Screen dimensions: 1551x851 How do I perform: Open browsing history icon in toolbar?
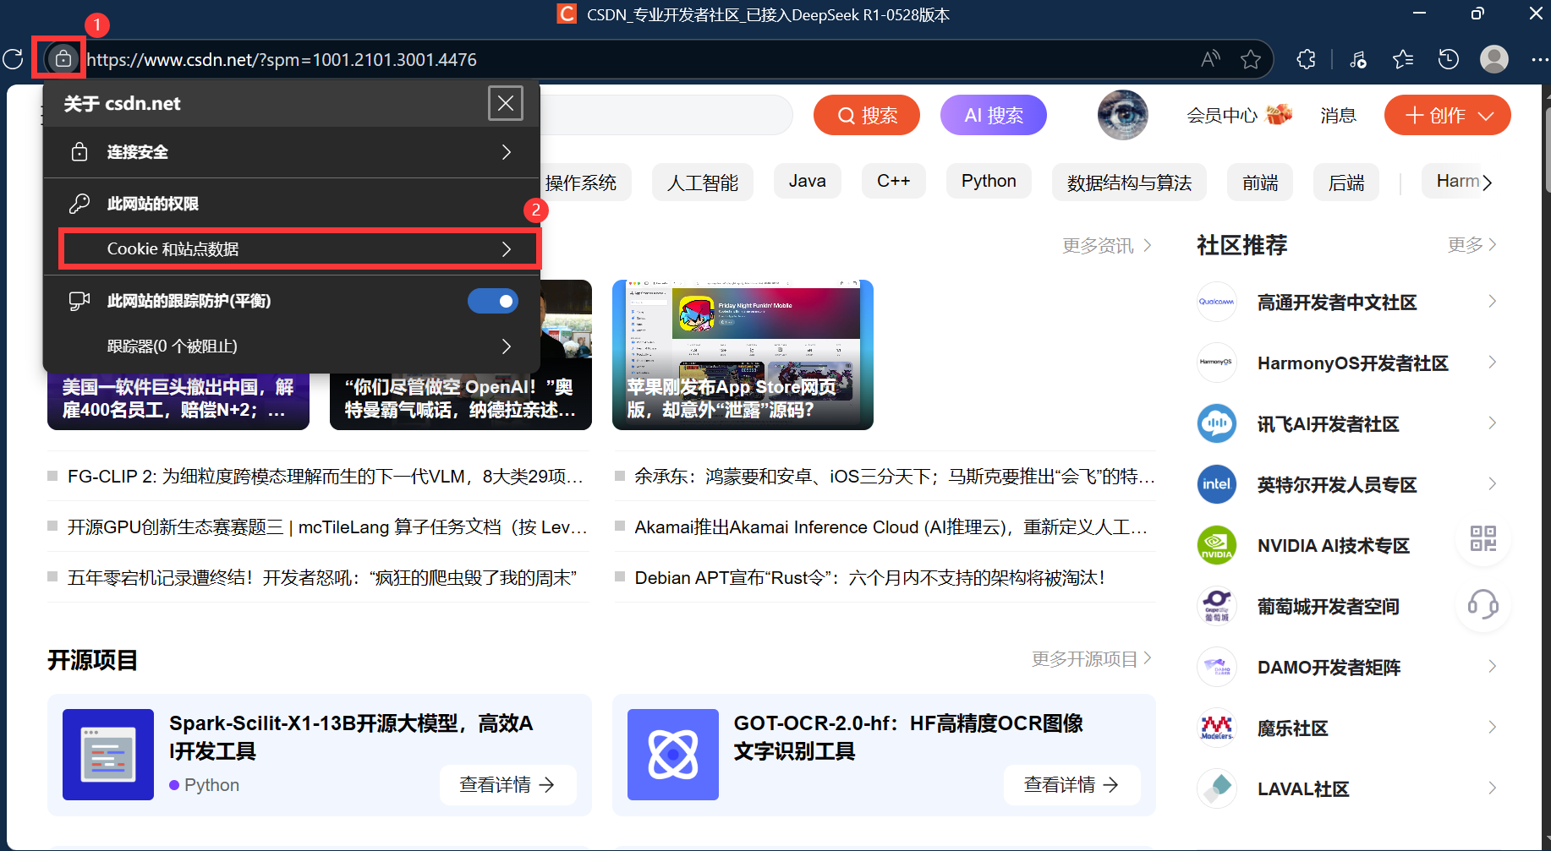point(1448,59)
